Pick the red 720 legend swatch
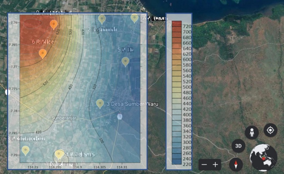 coord(177,24)
